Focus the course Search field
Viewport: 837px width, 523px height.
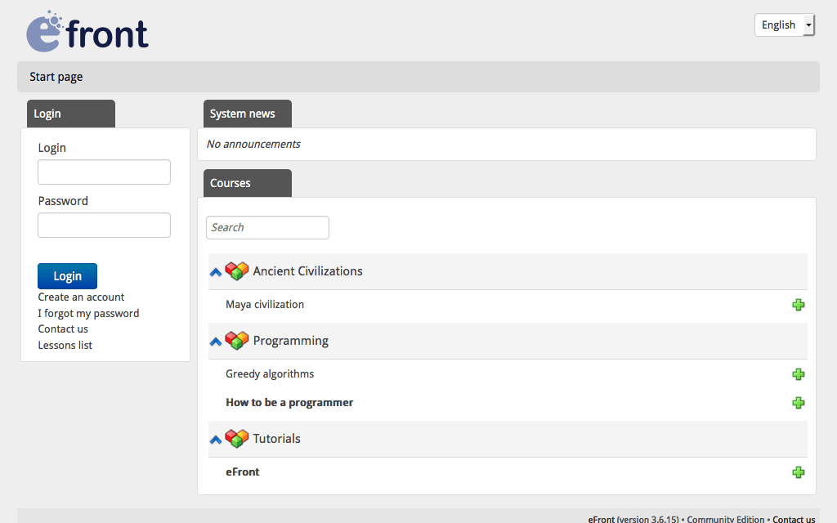(x=267, y=227)
